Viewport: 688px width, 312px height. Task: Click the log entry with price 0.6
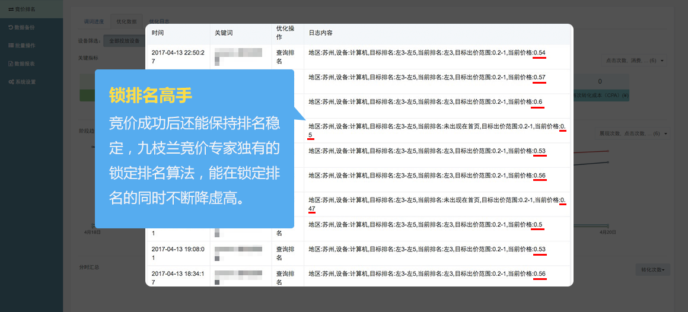point(426,102)
